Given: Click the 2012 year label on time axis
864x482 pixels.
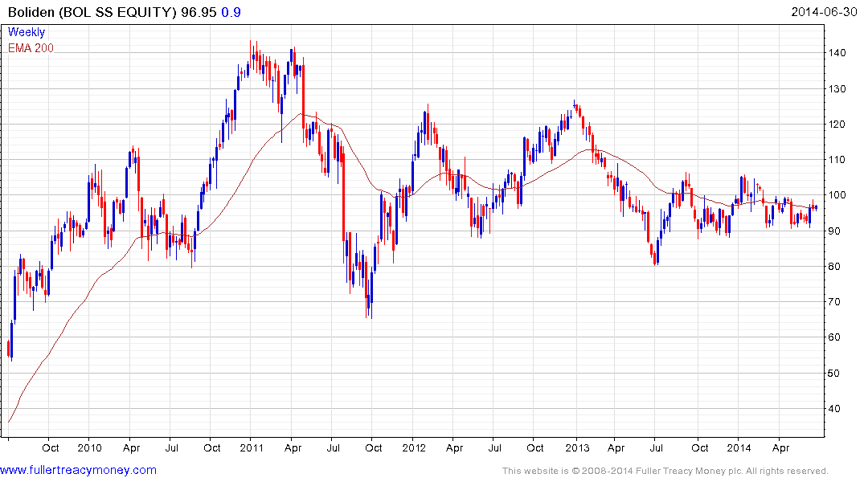Looking at the screenshot, I should pos(414,447).
